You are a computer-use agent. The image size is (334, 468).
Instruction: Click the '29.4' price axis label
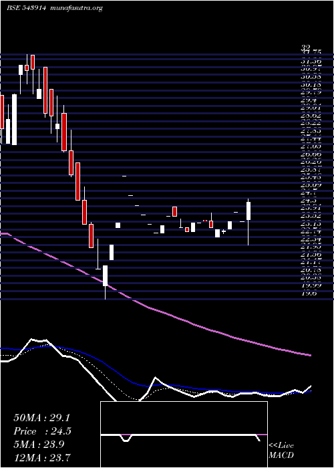pyautogui.click(x=309, y=100)
